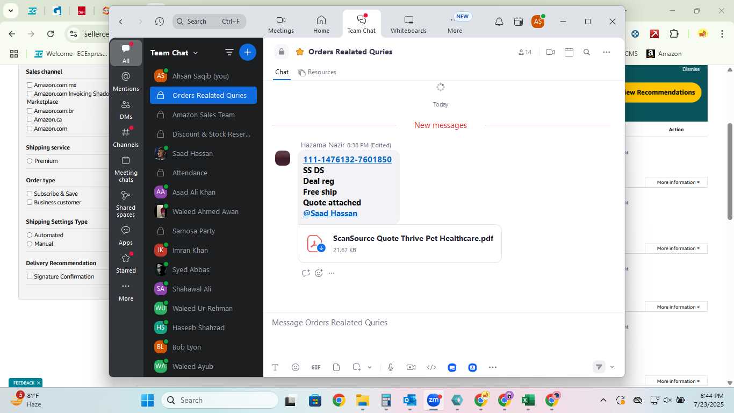Open the emoji picker in message composer
734x413 pixels.
[296, 367]
